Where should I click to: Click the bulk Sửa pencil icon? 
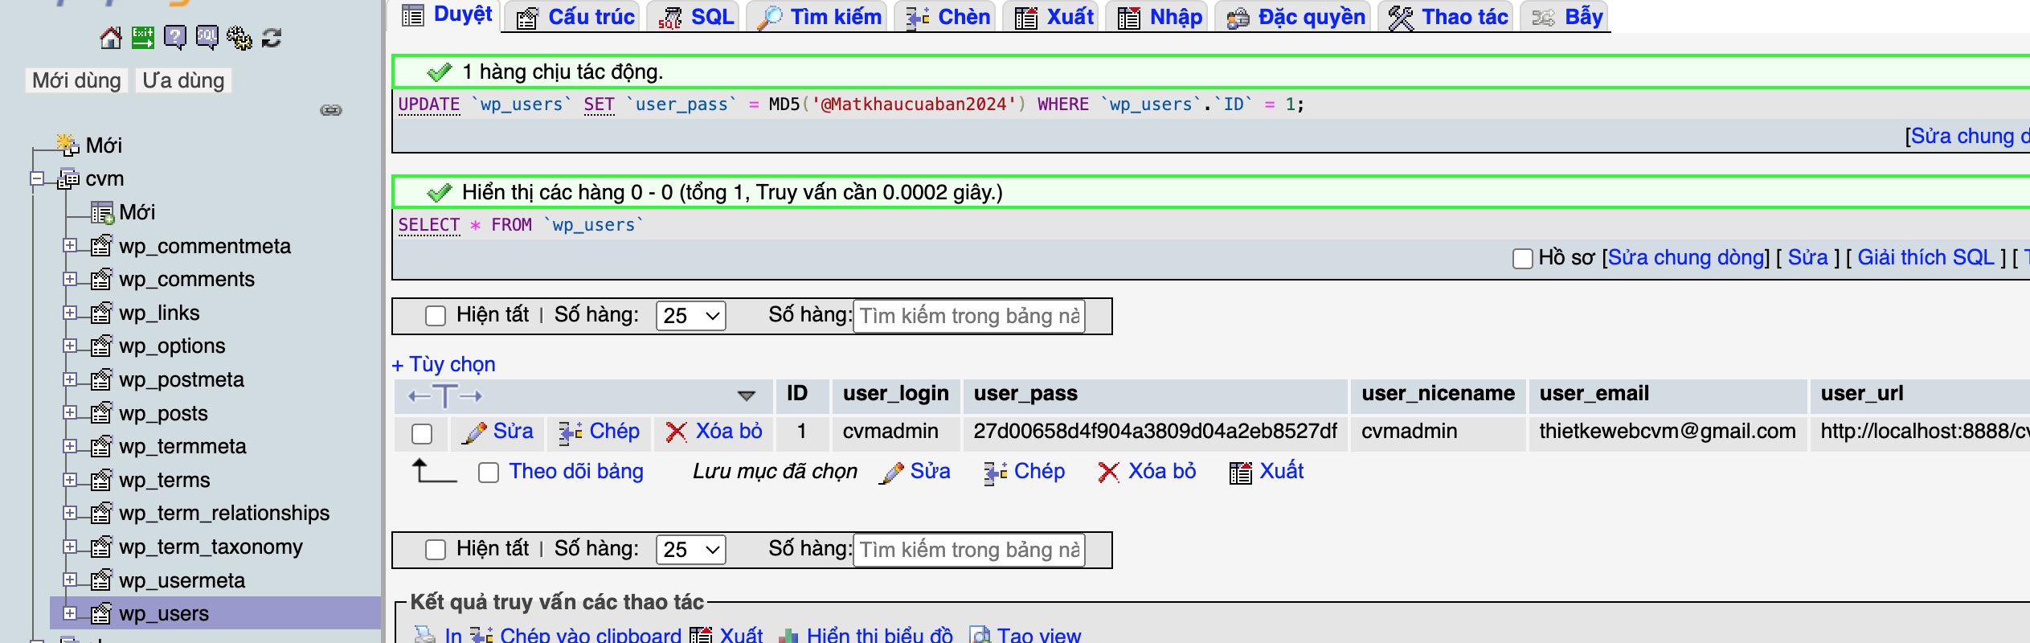point(892,473)
